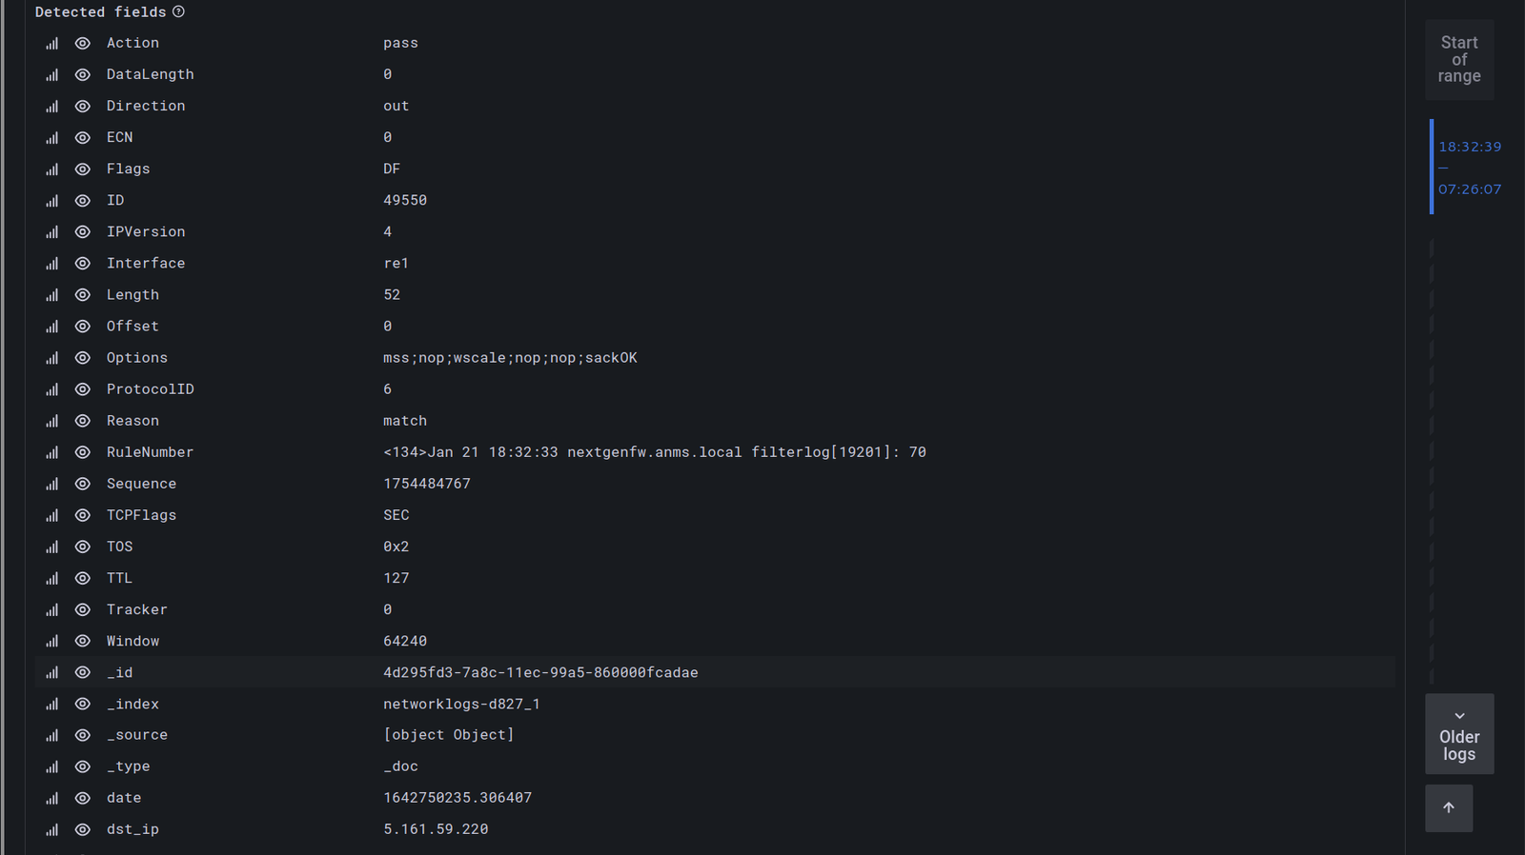The height and width of the screenshot is (855, 1525).
Task: Open ad-hoc statistics for the Flags field
Action: [x=51, y=169]
